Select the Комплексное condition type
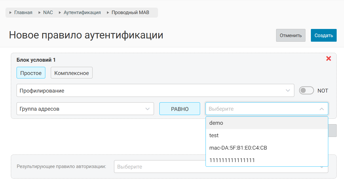This screenshot has width=344, height=184. pyautogui.click(x=71, y=73)
